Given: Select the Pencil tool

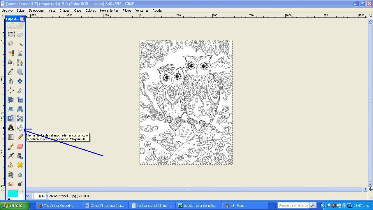Looking at the screenshot, I should [x=20, y=137].
